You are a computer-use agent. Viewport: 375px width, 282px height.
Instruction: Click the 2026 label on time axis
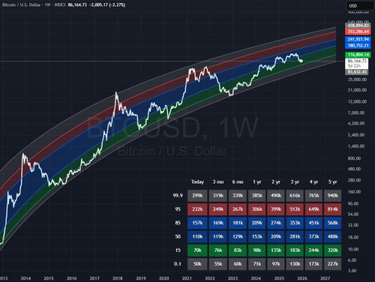coord(302,278)
